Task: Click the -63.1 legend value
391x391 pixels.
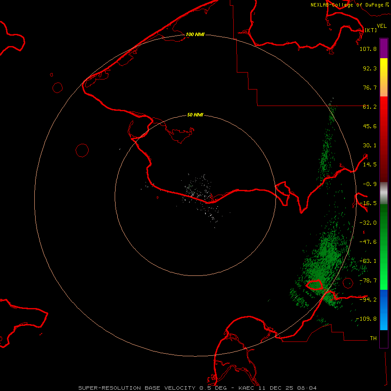Action: (368, 261)
